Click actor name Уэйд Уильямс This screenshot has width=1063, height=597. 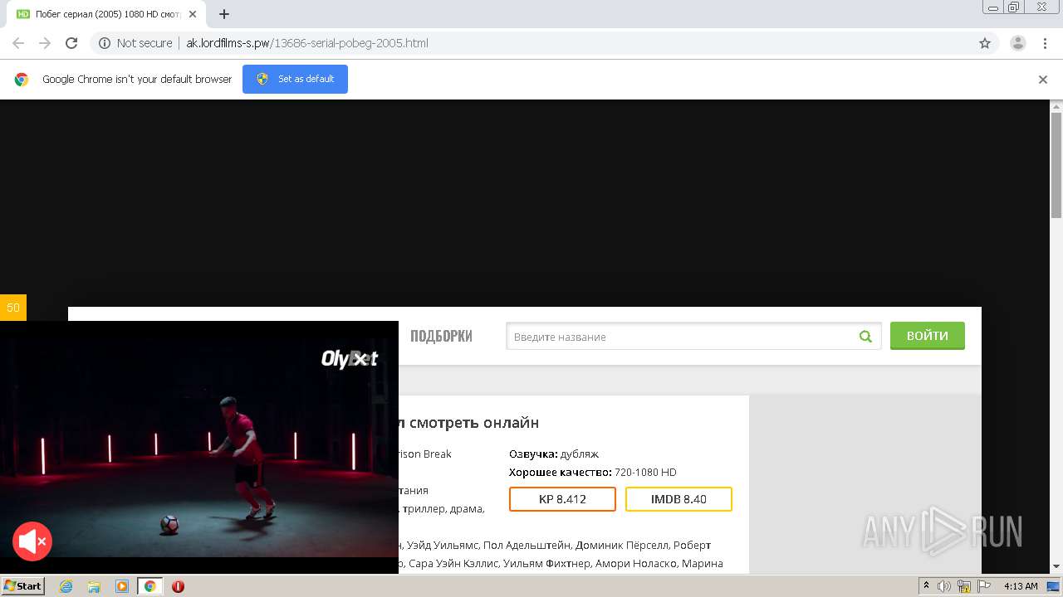click(x=442, y=545)
